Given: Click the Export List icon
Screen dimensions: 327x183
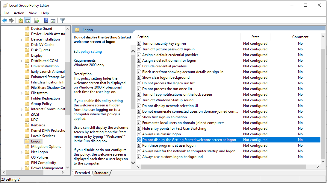Looking at the screenshot, I should click(x=37, y=20).
